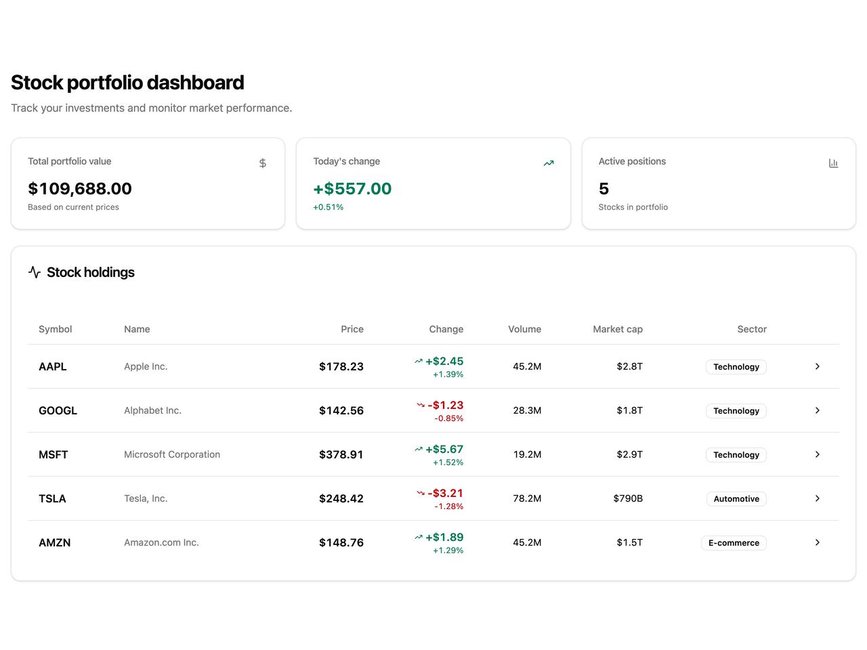867x650 pixels.
Task: Select the AMZN ticker symbol
Action: [x=55, y=542]
